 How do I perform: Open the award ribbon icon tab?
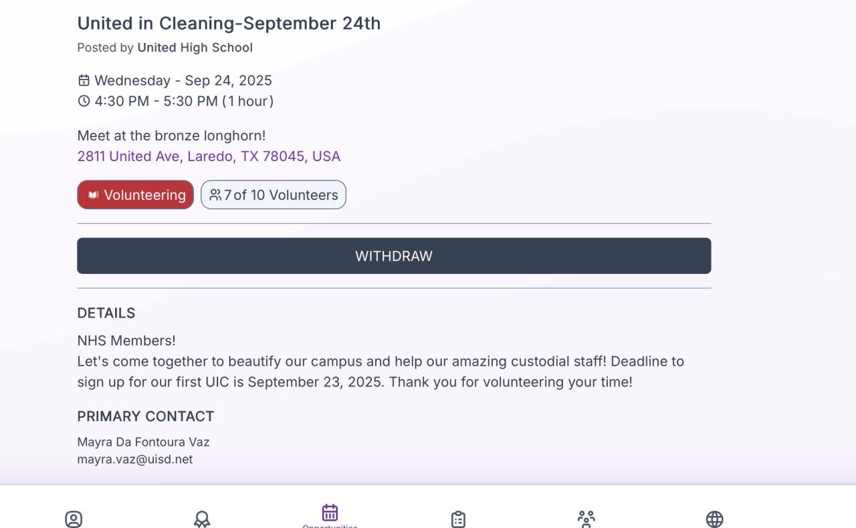pos(202,519)
